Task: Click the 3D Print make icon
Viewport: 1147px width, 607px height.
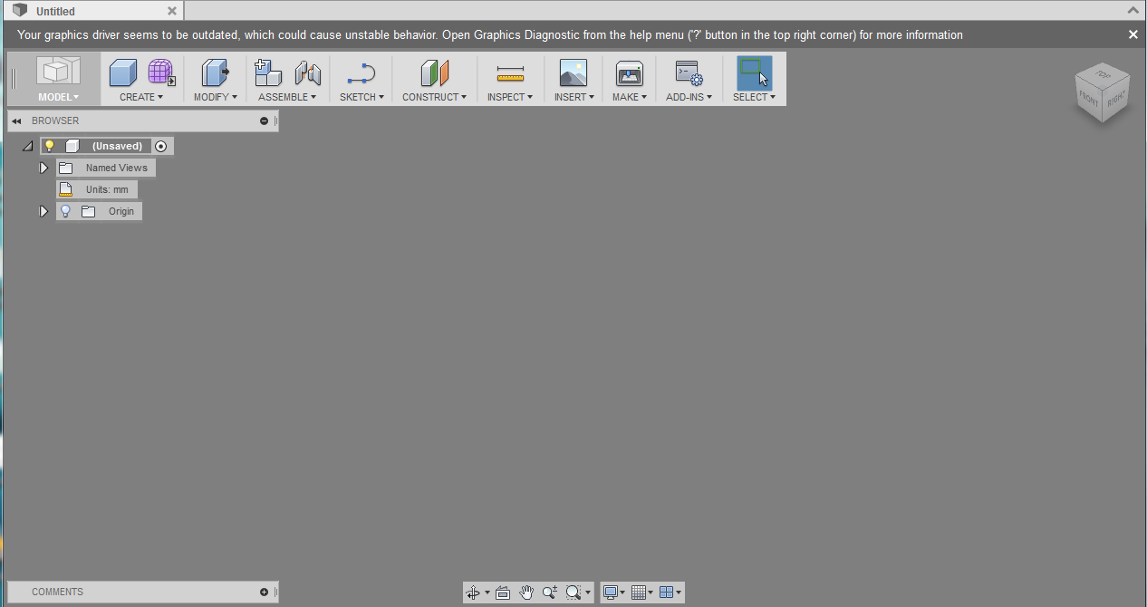Action: pyautogui.click(x=629, y=72)
